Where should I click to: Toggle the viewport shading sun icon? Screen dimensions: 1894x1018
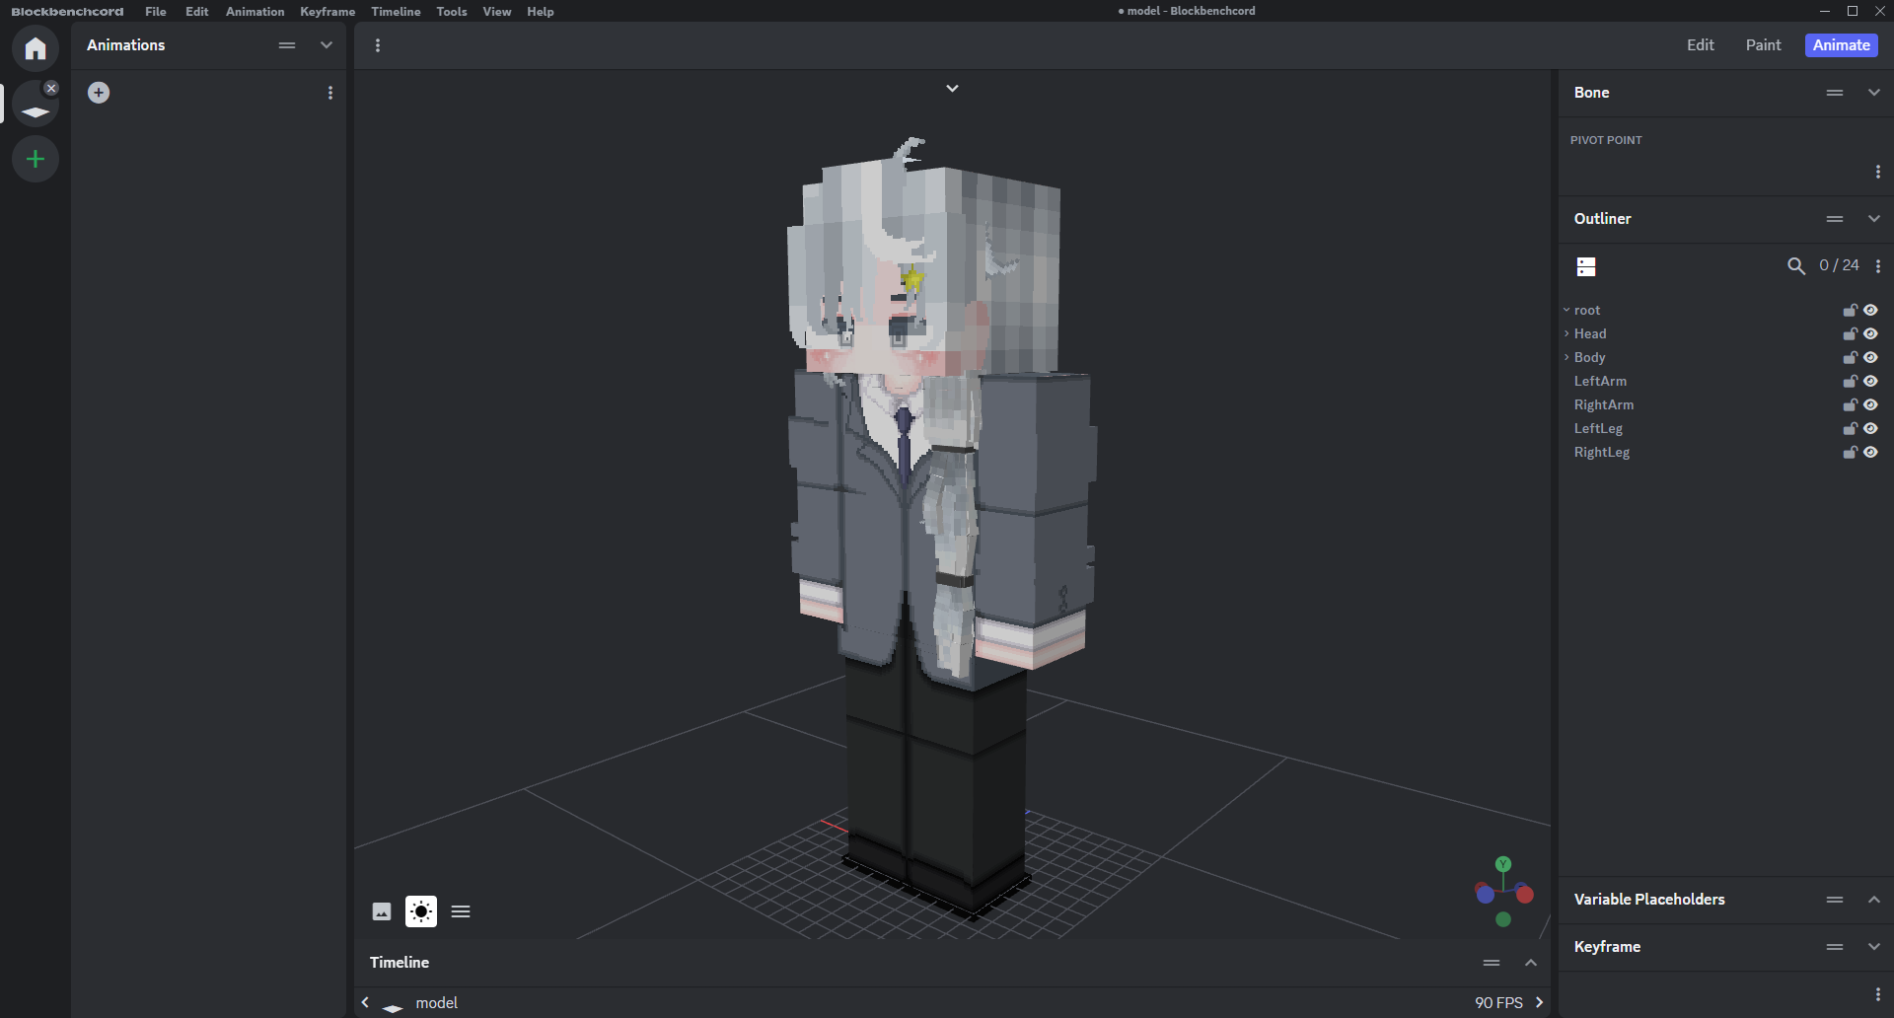pos(421,911)
